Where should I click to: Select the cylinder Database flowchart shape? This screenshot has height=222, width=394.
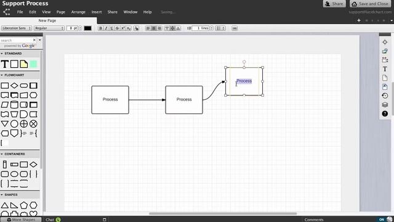(x=14, y=105)
